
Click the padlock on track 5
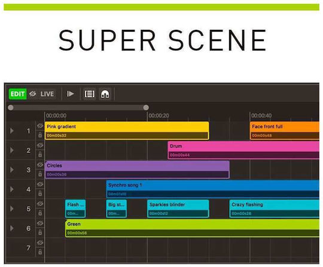tap(40, 213)
